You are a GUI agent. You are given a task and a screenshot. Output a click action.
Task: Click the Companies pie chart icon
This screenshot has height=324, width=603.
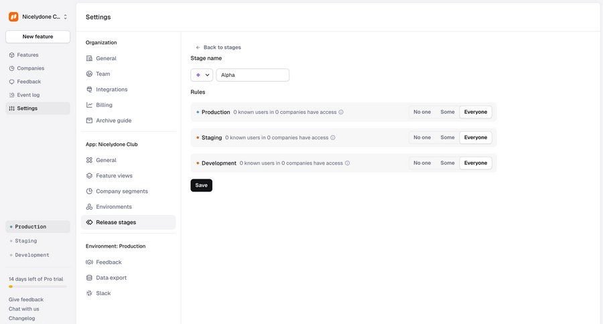click(x=11, y=68)
